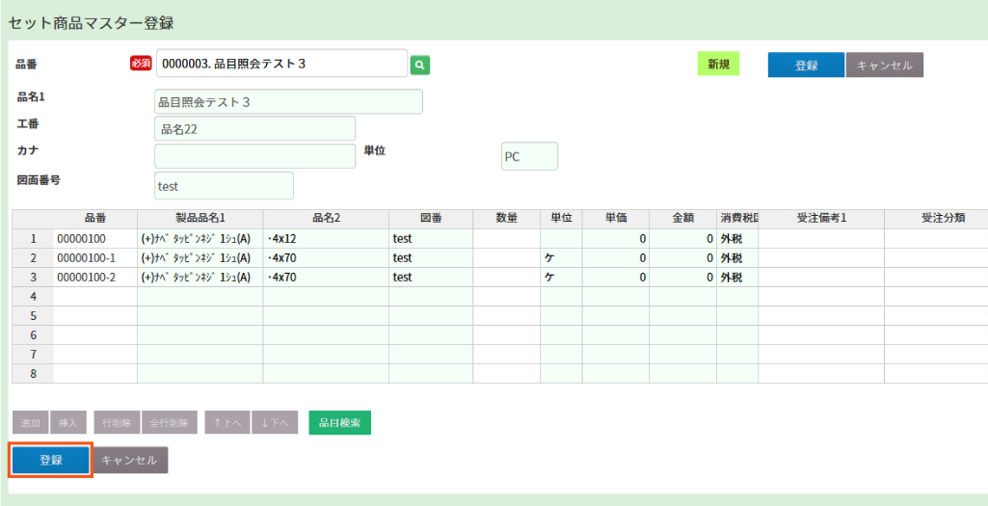Image resolution: width=988 pixels, height=506 pixels.
Task: Move row up with ↑上へ button
Action: [x=227, y=422]
